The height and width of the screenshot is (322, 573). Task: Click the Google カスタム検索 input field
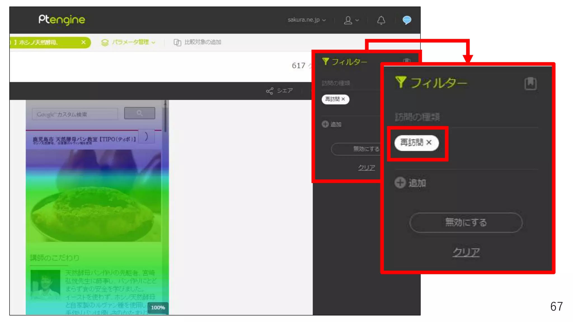(75, 114)
